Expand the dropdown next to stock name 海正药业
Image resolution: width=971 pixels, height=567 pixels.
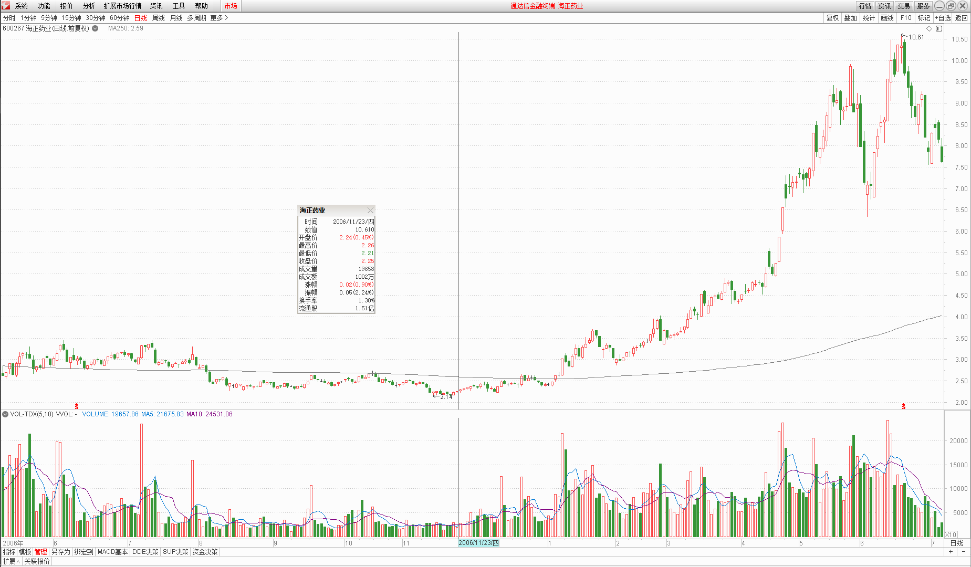(95, 28)
